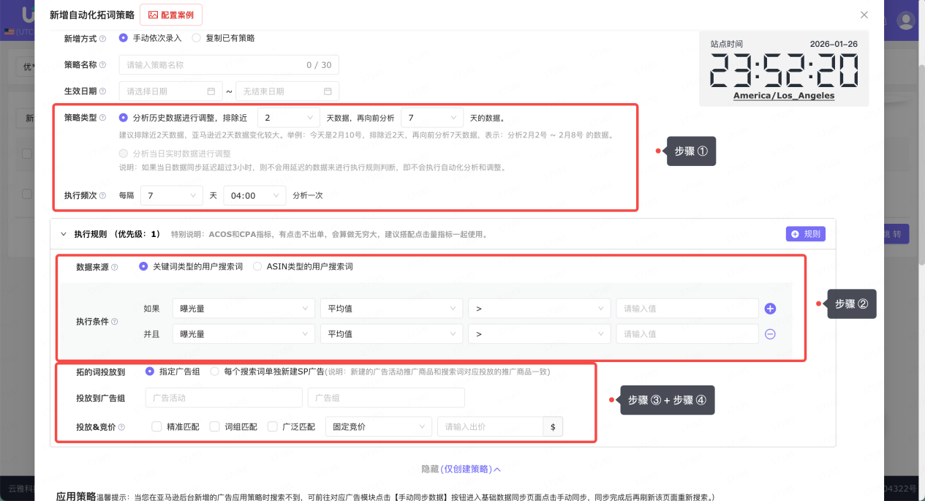
Task: Click the America/Los_Angeles timezone link
Action: coord(784,96)
